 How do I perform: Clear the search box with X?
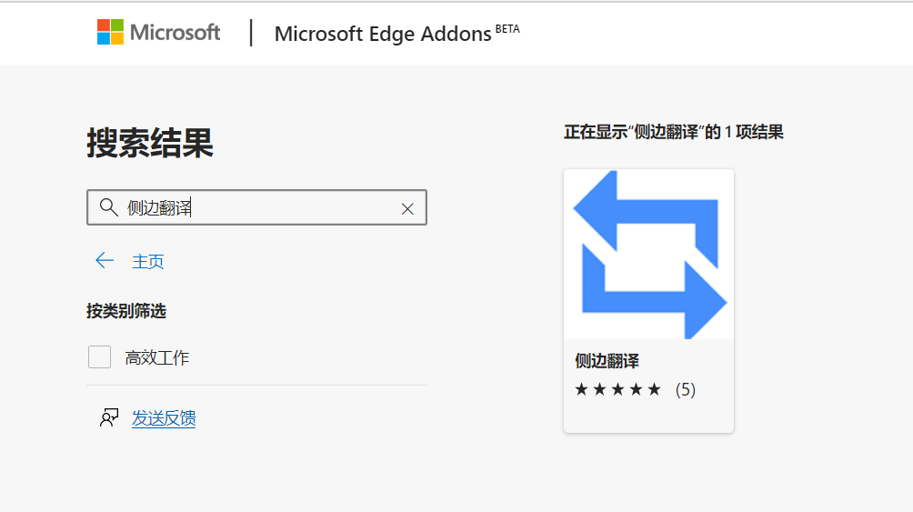click(407, 209)
